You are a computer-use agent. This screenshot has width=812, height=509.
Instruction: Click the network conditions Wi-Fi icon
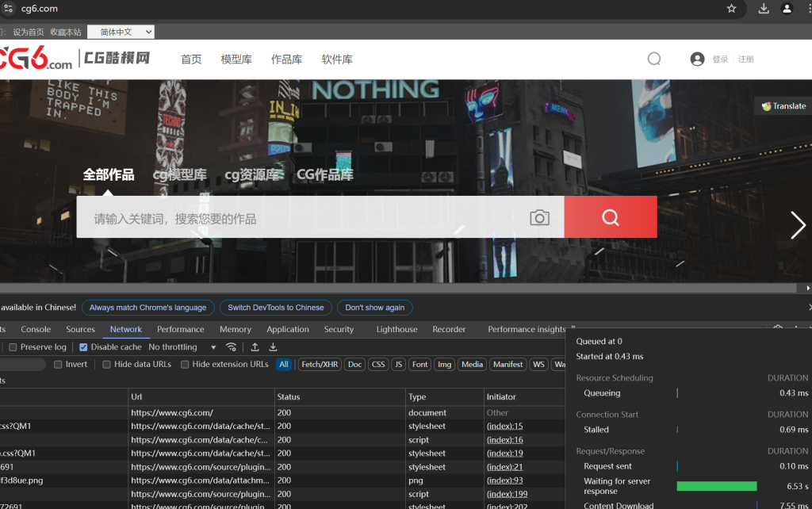232,347
